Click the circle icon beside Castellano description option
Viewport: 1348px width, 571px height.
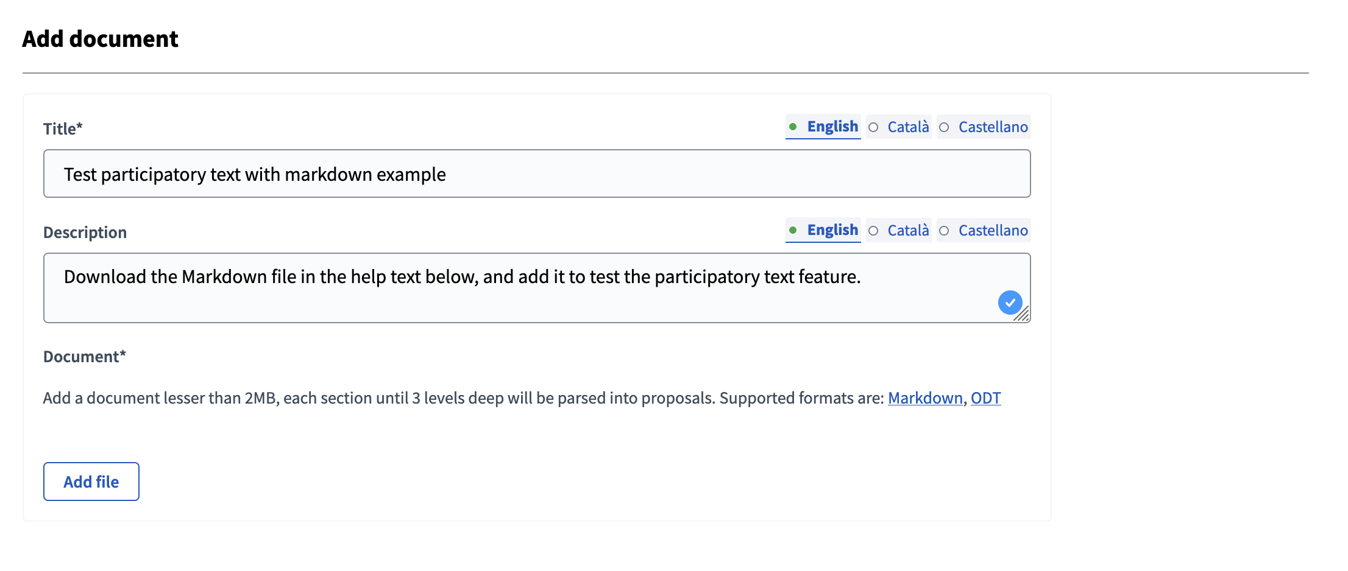[x=945, y=231]
